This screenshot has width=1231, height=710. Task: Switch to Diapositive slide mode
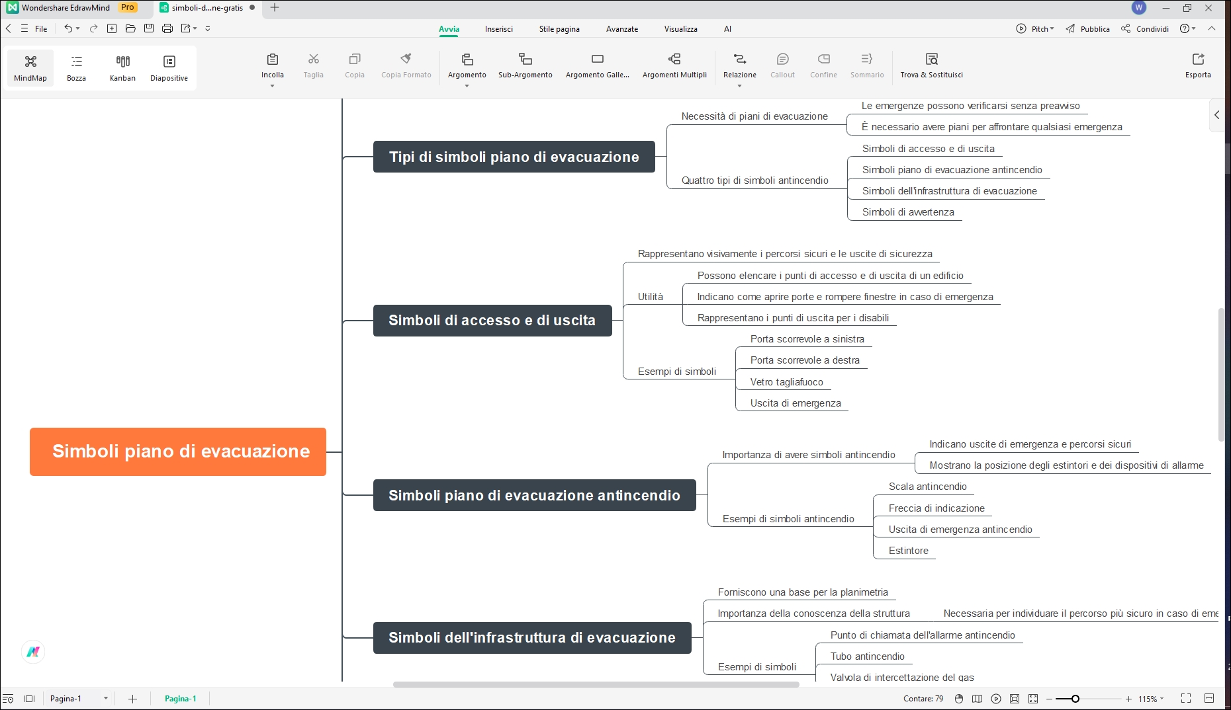(x=169, y=68)
